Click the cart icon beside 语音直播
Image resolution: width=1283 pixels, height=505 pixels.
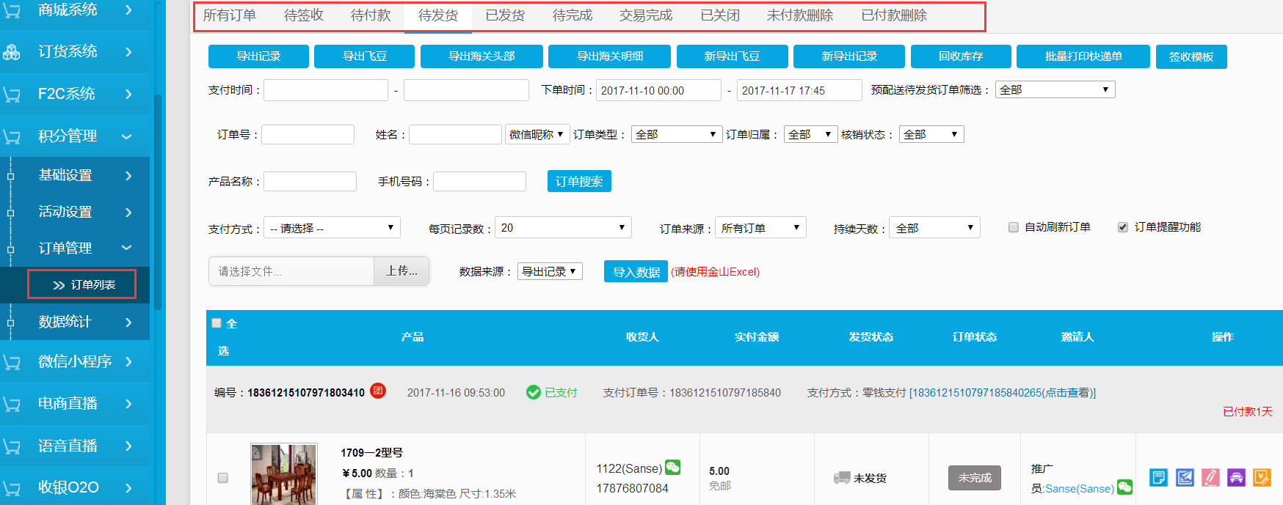pyautogui.click(x=12, y=446)
